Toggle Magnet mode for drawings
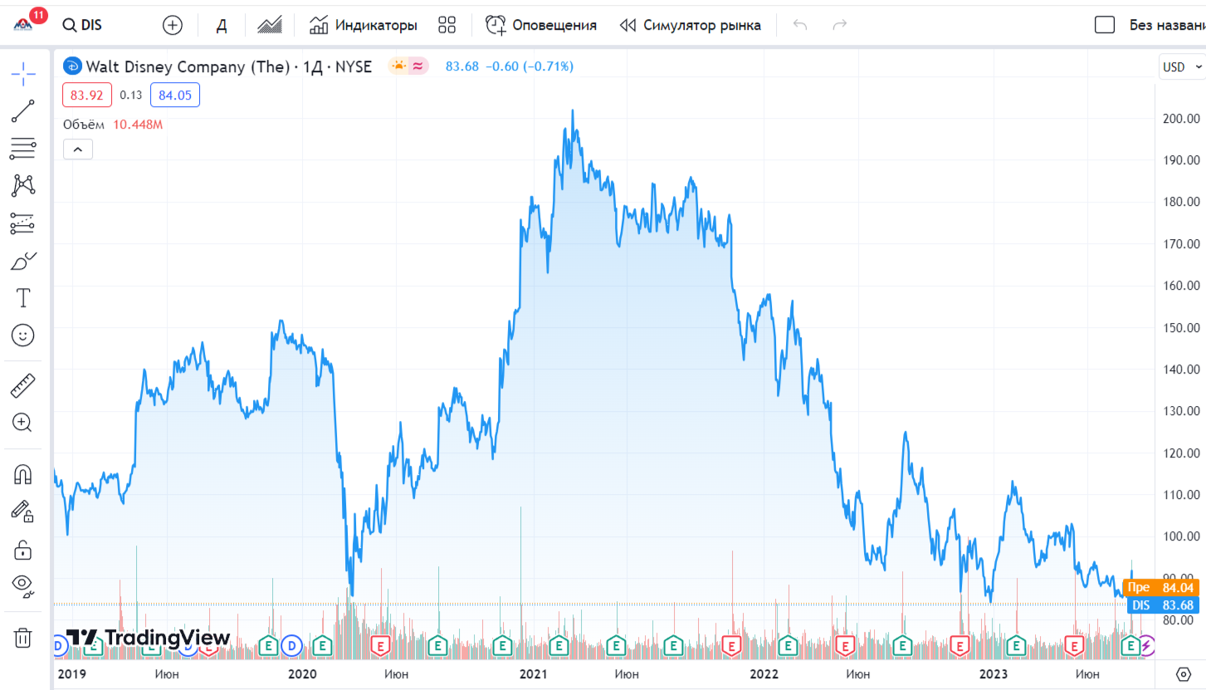This screenshot has width=1206, height=690. [x=23, y=474]
